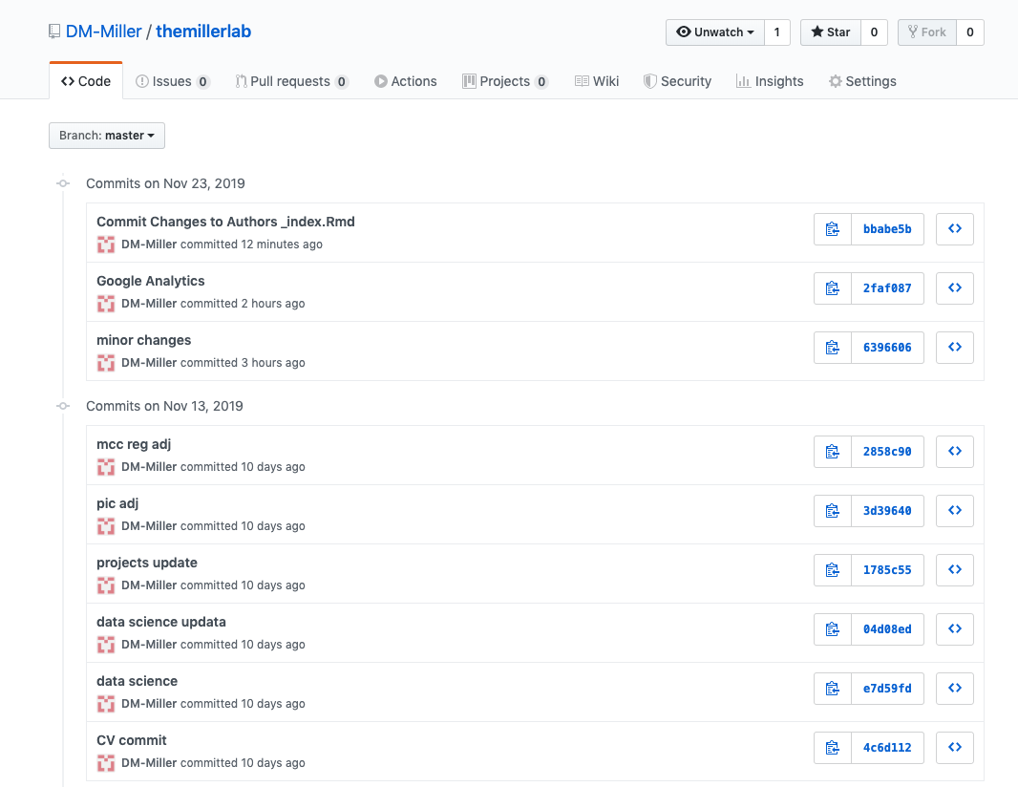Open the 'minor changes' commit
Screen dimensions: 1018x787
pos(144,340)
